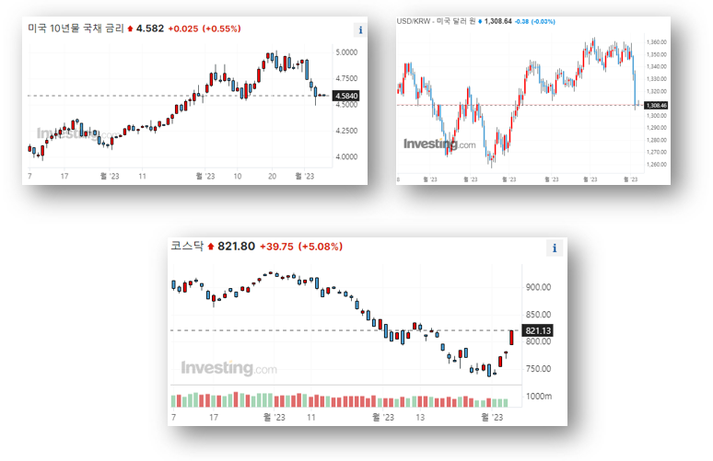The height and width of the screenshot is (461, 713).
Task: Select the 코스닥 chart title
Action: pyautogui.click(x=187, y=247)
